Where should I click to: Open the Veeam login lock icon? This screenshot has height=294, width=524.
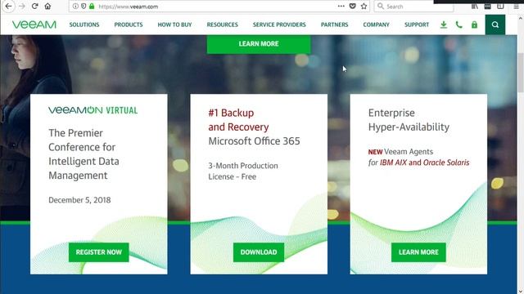pos(474,24)
